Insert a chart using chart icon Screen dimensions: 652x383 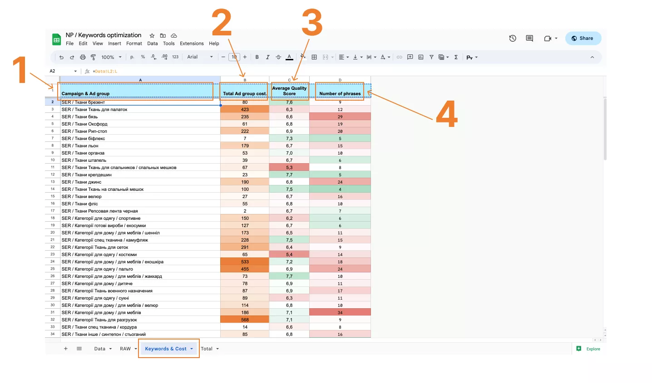(420, 57)
